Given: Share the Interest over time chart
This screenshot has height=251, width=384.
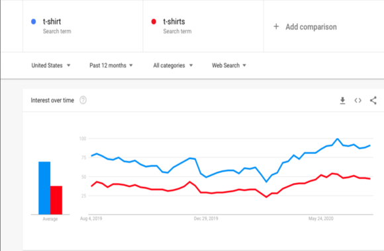Looking at the screenshot, I should tap(373, 100).
